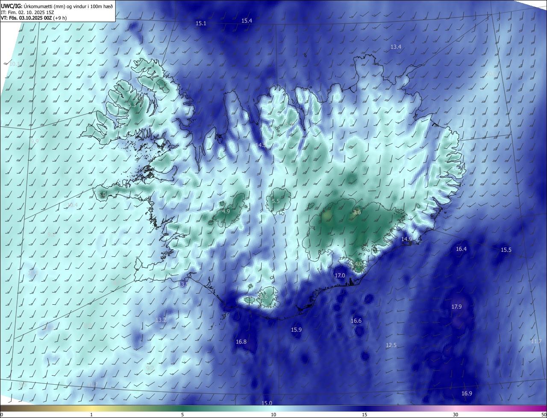Click the 16.4 value offshore to the southeast
547x418 pixels.
point(461,249)
